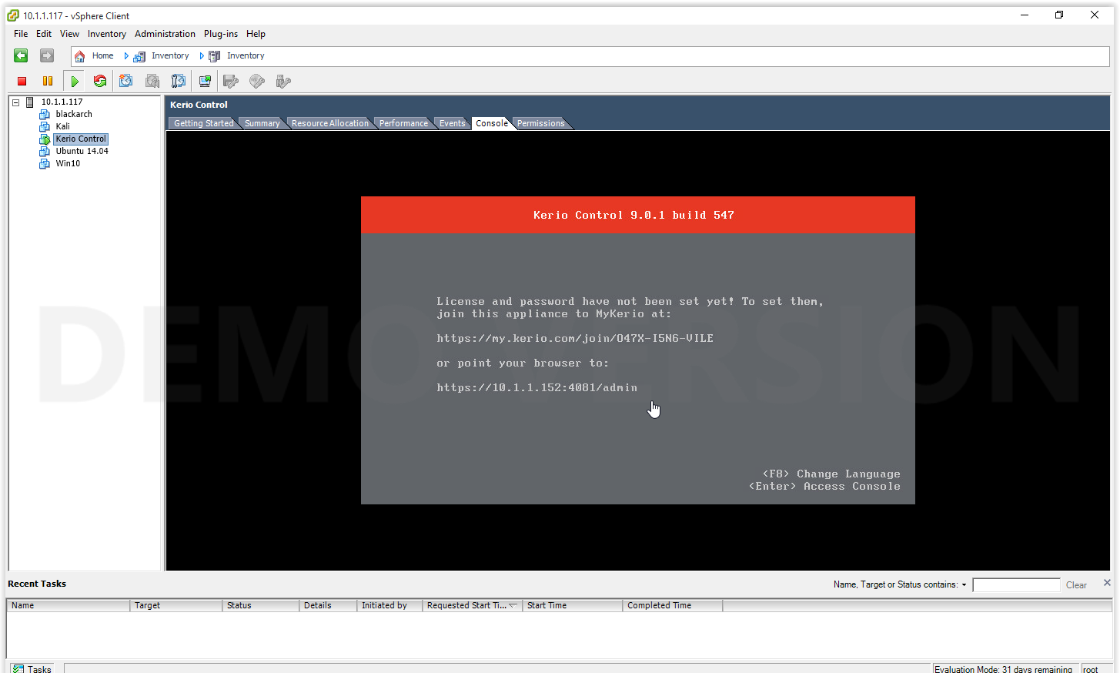The height and width of the screenshot is (673, 1120).
Task: Sort Recent Tasks by Initiated by column
Action: [390, 605]
